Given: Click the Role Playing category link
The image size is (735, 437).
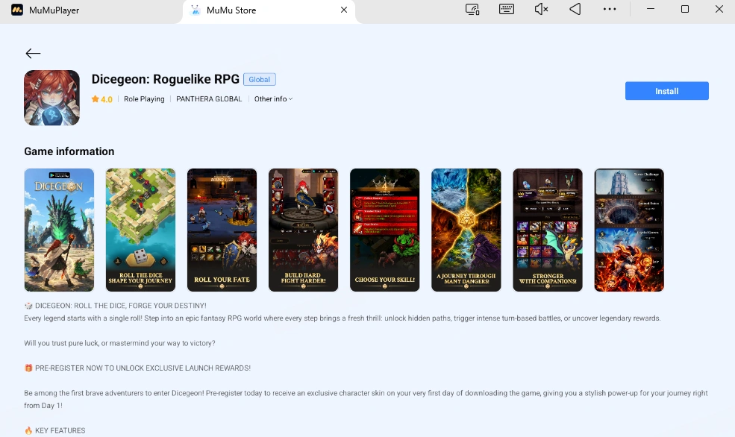Looking at the screenshot, I should pyautogui.click(x=144, y=99).
